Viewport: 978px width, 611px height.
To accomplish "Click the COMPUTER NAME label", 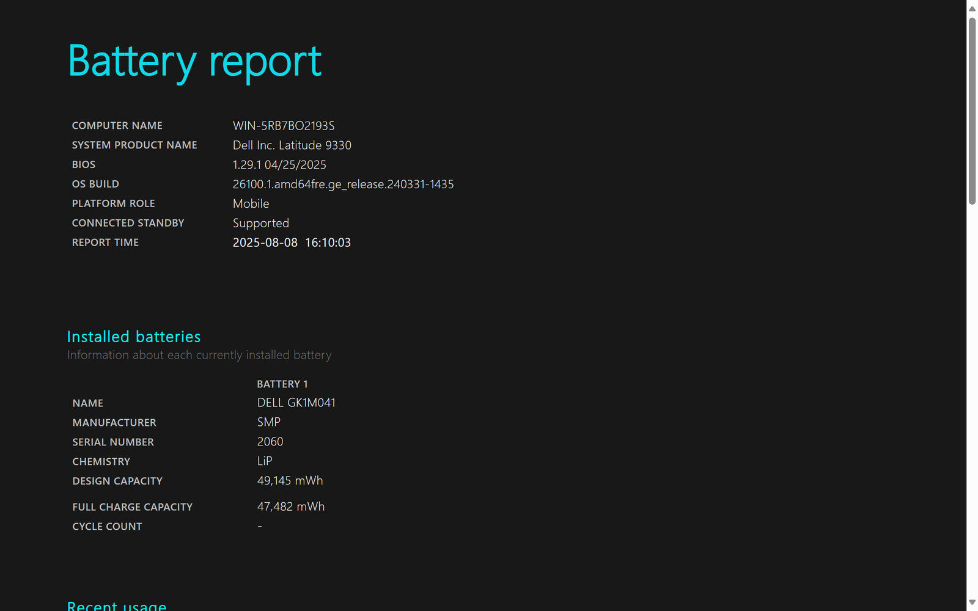I will 117,126.
